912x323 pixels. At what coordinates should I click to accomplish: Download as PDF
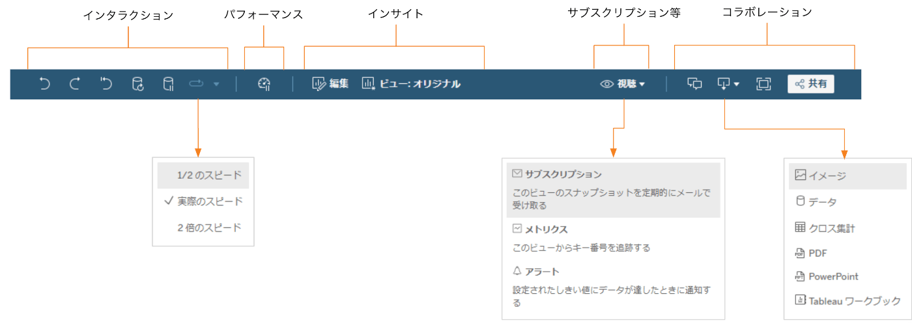847,253
